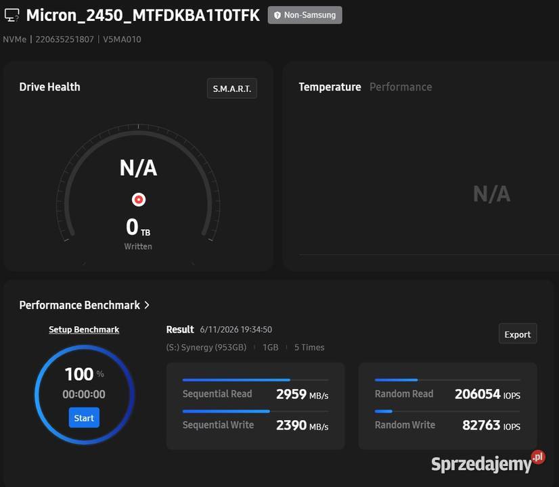Screen dimensions: 559x487
Task: Start the performance benchmark
Action: 84,417
